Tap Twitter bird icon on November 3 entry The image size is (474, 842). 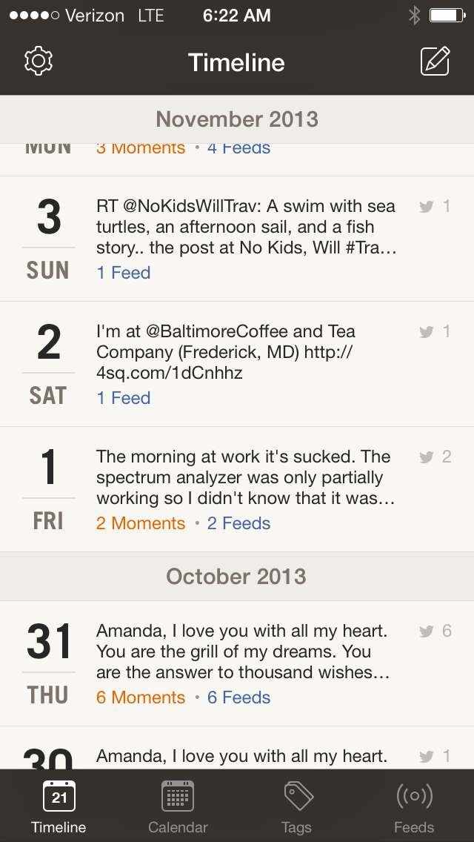point(426,207)
